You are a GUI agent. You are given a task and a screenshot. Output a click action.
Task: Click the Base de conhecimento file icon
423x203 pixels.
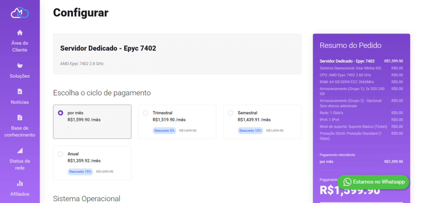tap(20, 117)
